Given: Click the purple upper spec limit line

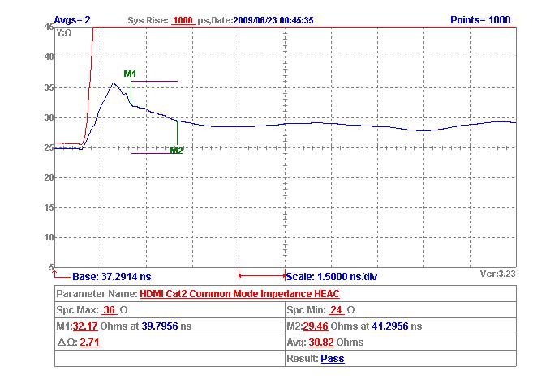Looking at the screenshot, I should coord(154,81).
